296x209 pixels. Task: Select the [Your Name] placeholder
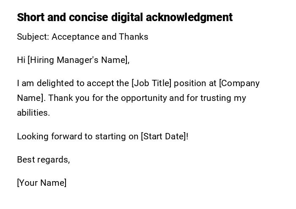pos(42,183)
